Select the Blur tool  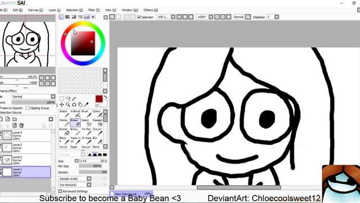(x=97, y=140)
